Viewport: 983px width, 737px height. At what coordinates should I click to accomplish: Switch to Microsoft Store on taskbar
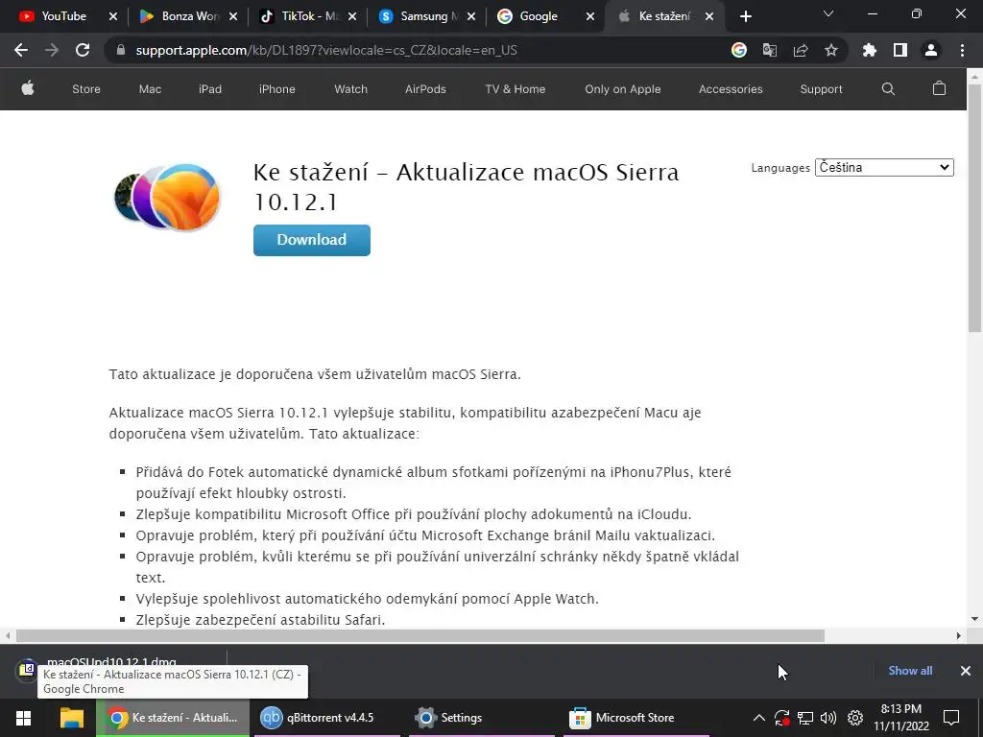(636, 718)
